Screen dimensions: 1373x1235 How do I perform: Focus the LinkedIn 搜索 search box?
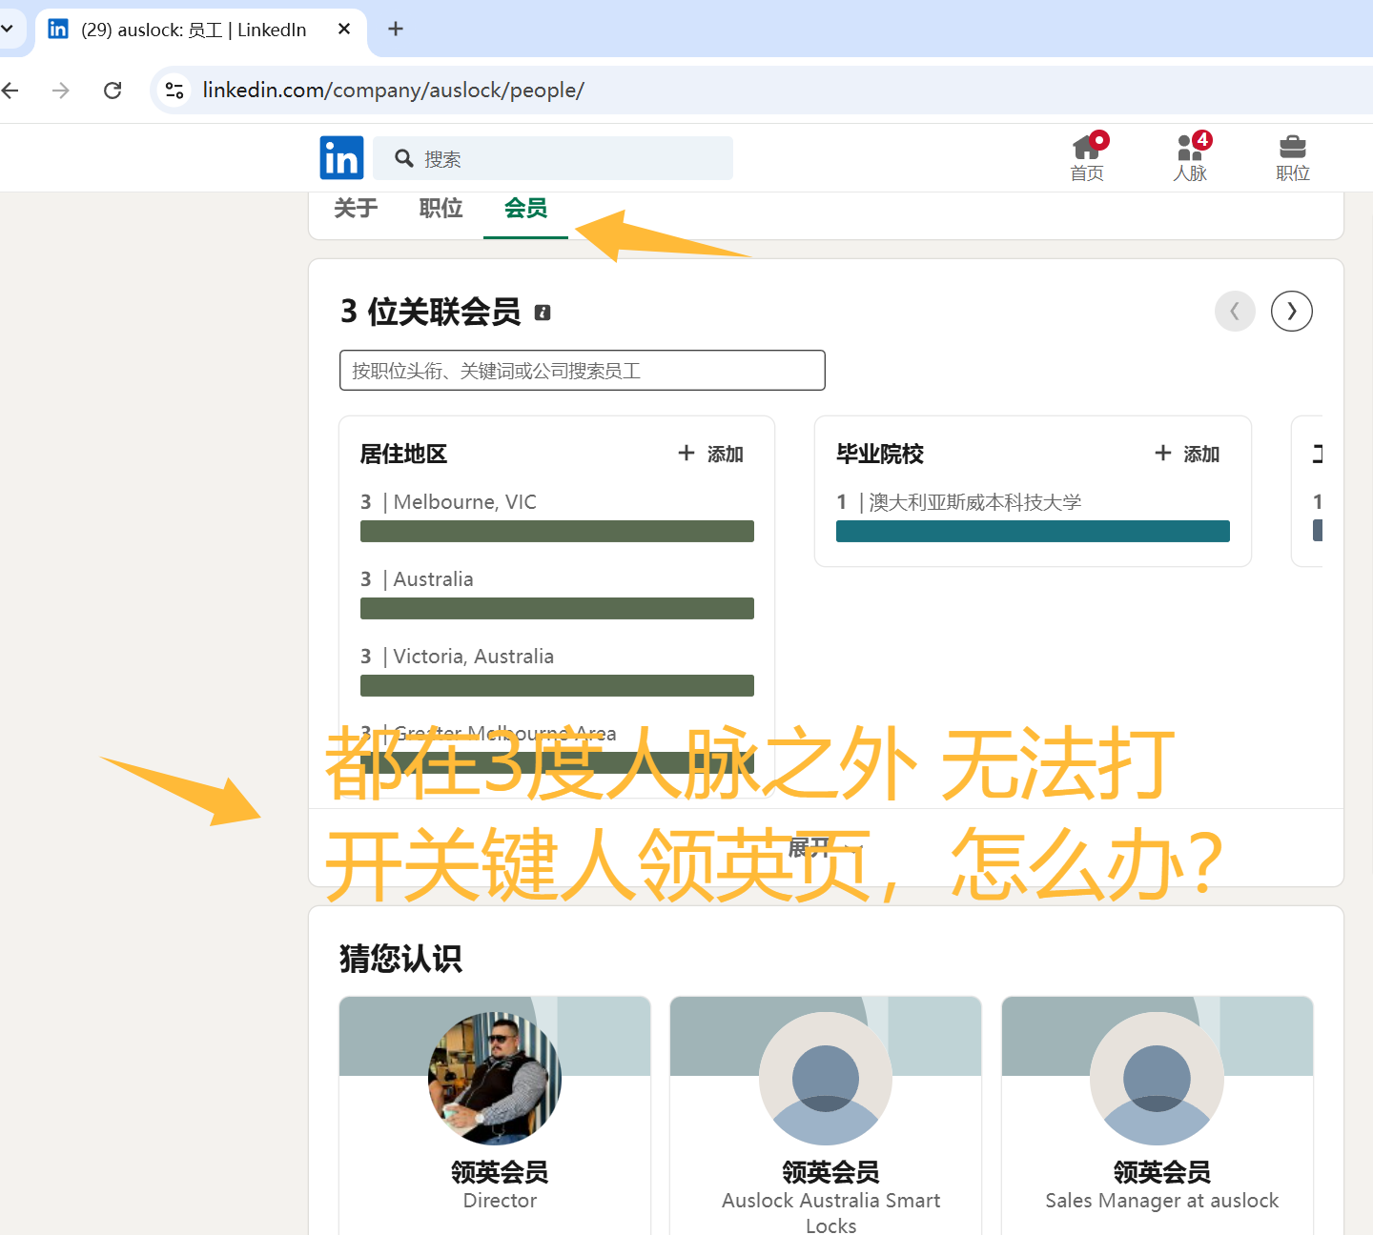click(x=553, y=158)
